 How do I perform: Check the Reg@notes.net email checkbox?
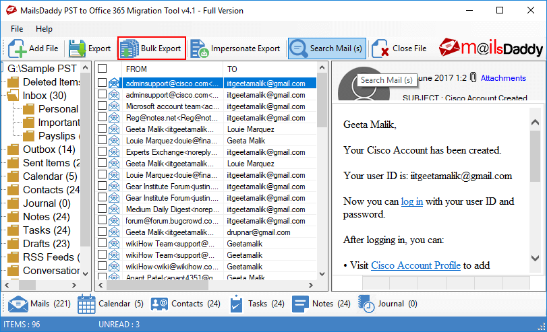click(x=103, y=117)
